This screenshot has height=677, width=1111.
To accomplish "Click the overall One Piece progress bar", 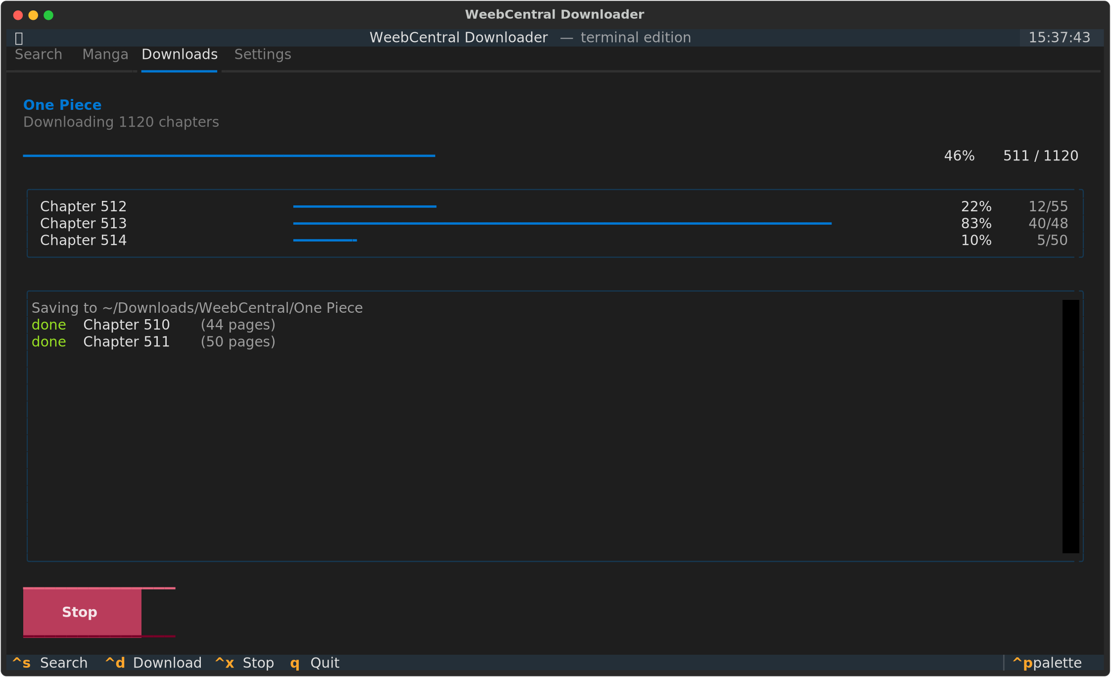I will [229, 156].
